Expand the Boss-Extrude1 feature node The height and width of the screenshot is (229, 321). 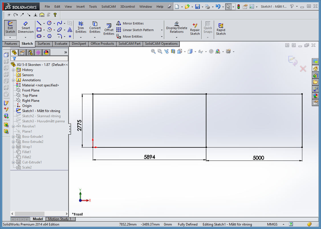(x=13, y=137)
